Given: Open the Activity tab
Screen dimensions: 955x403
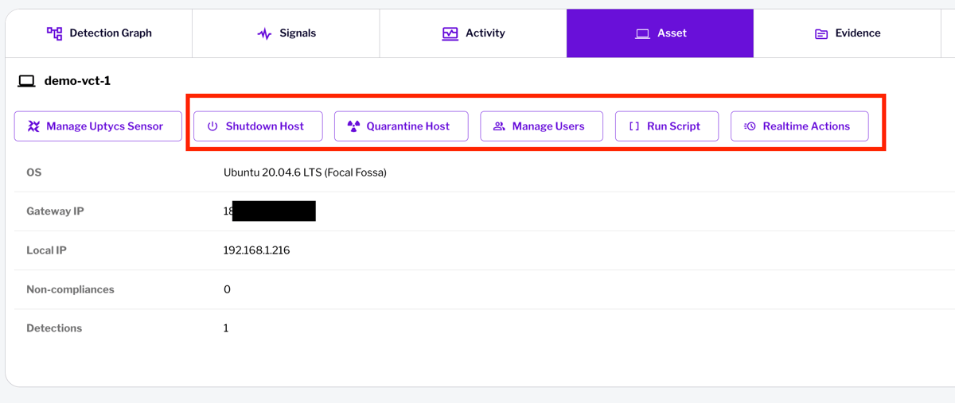Looking at the screenshot, I should tap(474, 33).
